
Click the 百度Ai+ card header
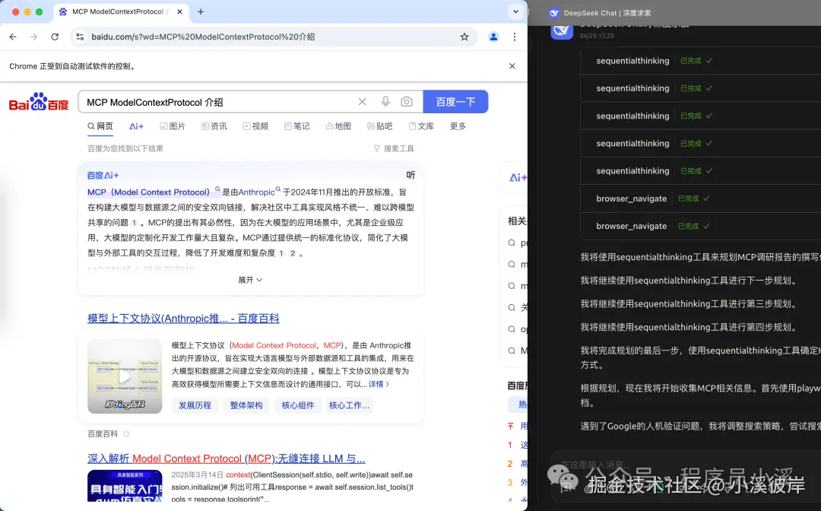click(x=103, y=176)
